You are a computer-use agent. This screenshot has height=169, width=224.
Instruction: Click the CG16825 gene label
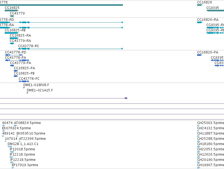(x=12, y=8)
